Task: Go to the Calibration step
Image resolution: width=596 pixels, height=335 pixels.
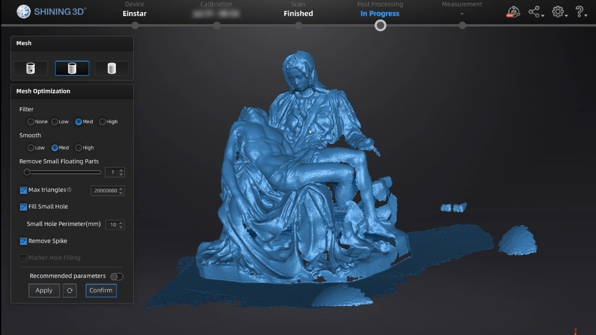Action: click(x=216, y=9)
